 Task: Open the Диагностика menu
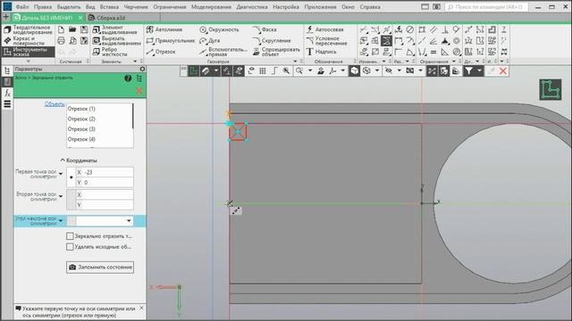252,7
